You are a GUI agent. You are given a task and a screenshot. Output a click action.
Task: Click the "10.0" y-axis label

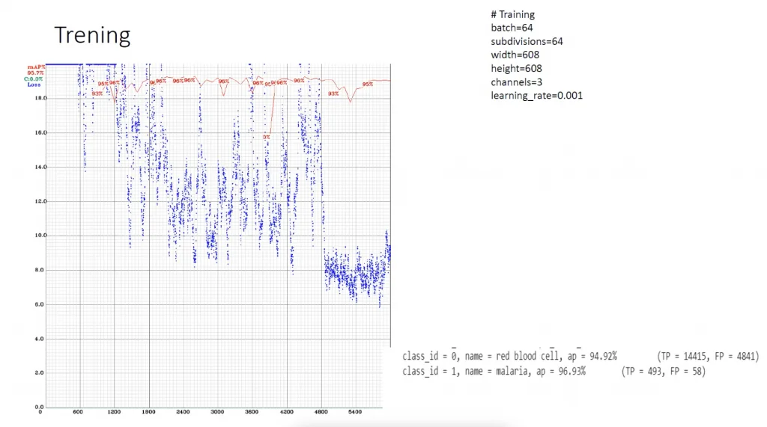click(x=40, y=236)
